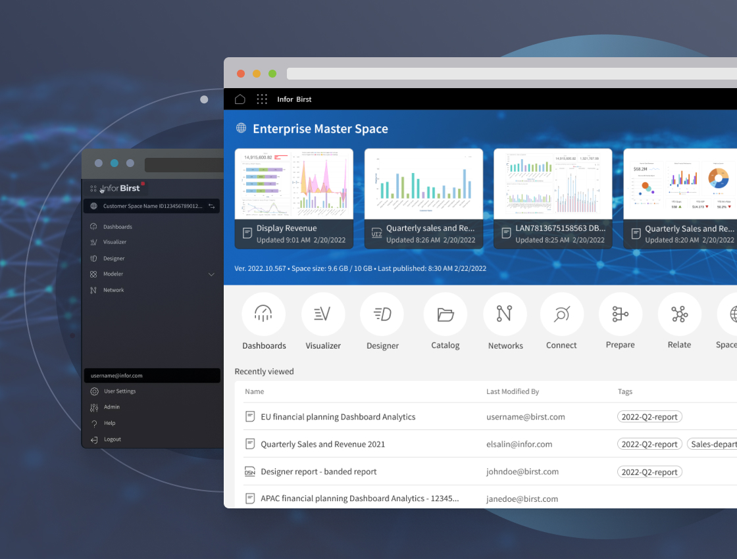
Task: Choose Logout in sidebar menu
Action: coord(113,439)
